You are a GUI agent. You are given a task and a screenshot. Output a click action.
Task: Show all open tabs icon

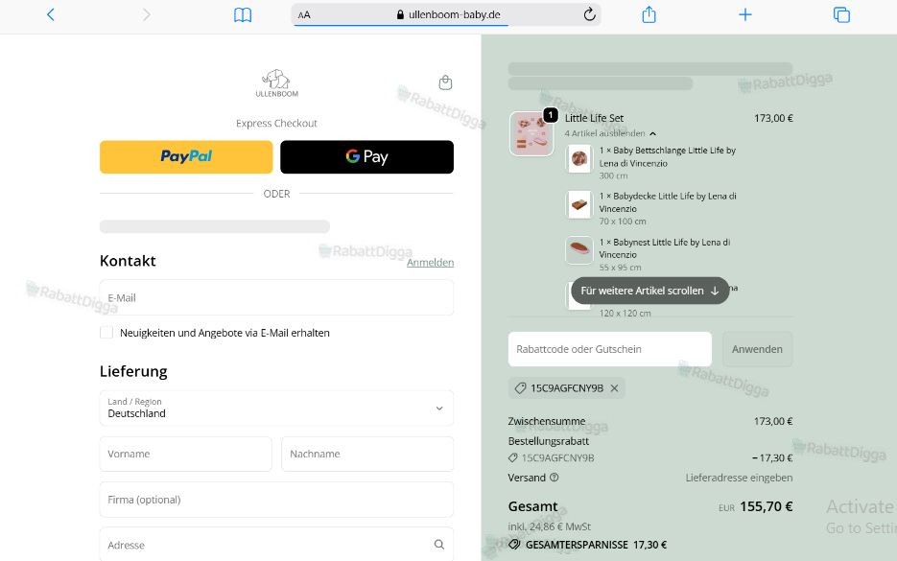coord(841,15)
